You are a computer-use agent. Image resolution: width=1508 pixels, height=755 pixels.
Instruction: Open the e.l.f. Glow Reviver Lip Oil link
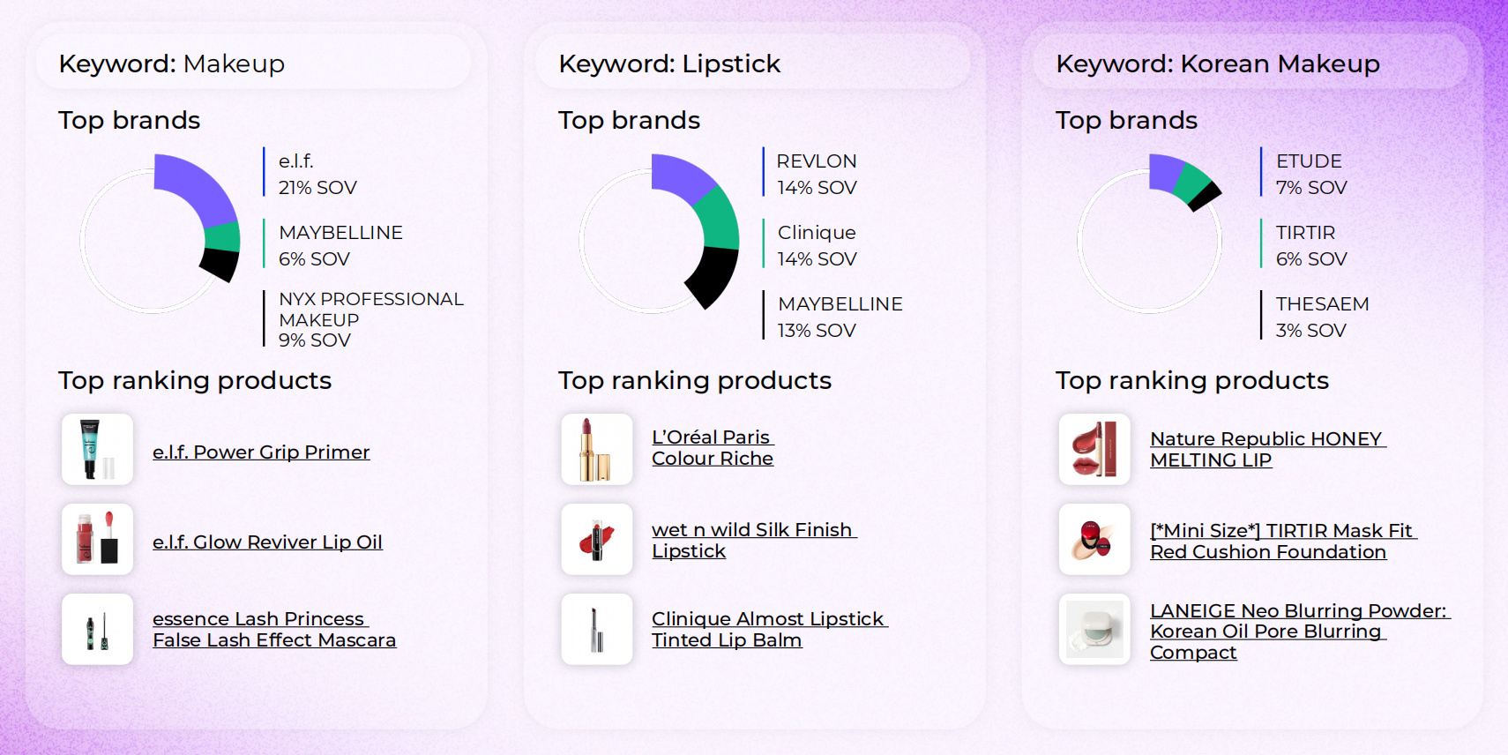click(x=267, y=542)
